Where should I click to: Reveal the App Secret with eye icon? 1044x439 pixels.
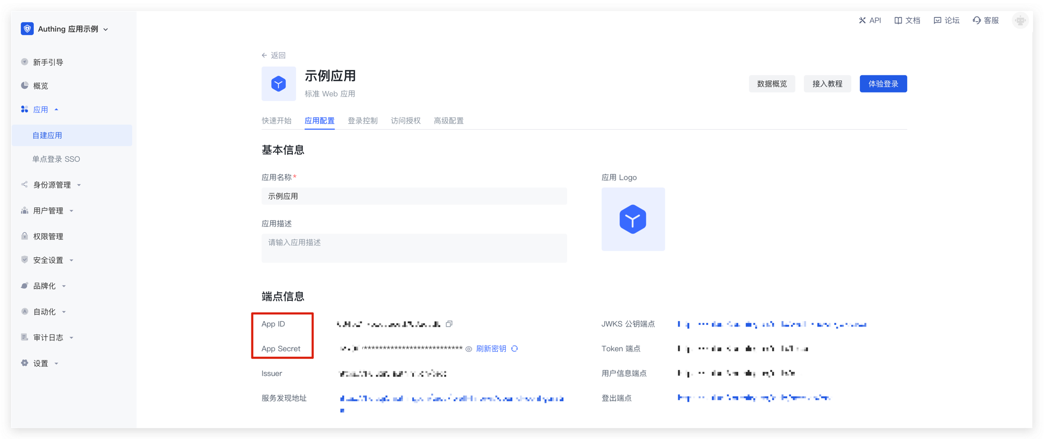pos(469,349)
